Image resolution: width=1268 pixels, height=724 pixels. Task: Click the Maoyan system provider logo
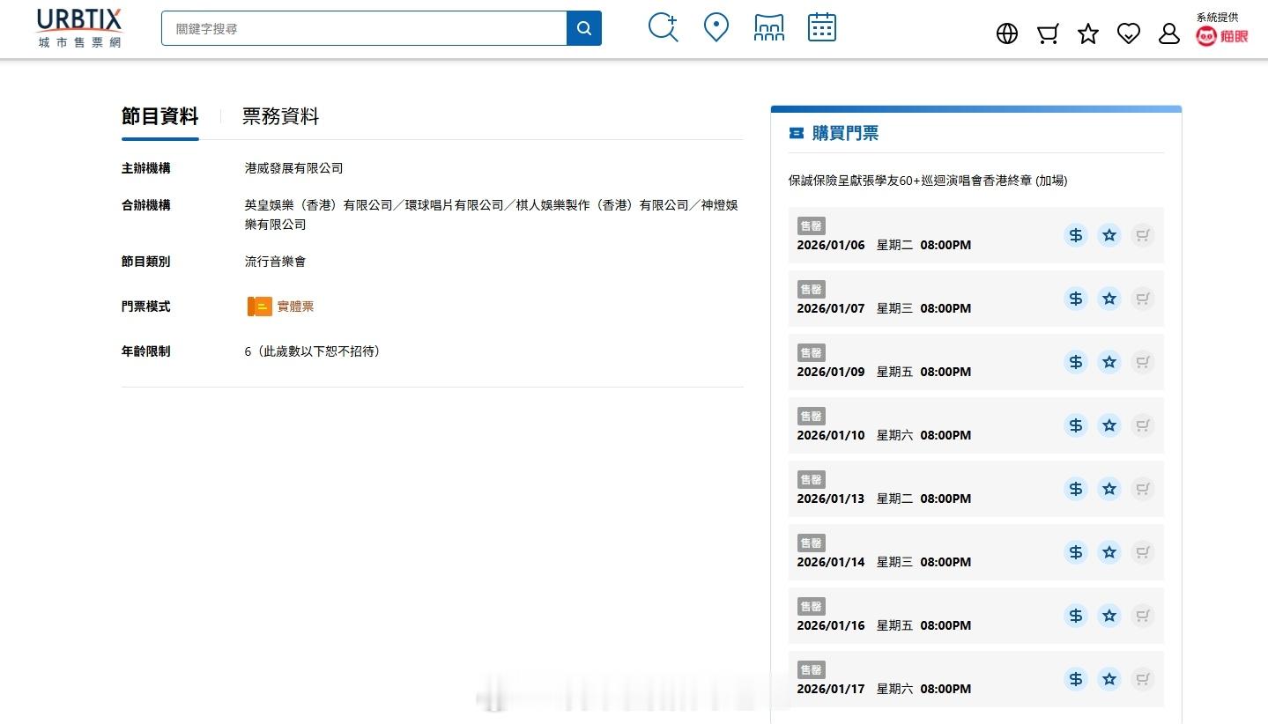[x=1221, y=36]
